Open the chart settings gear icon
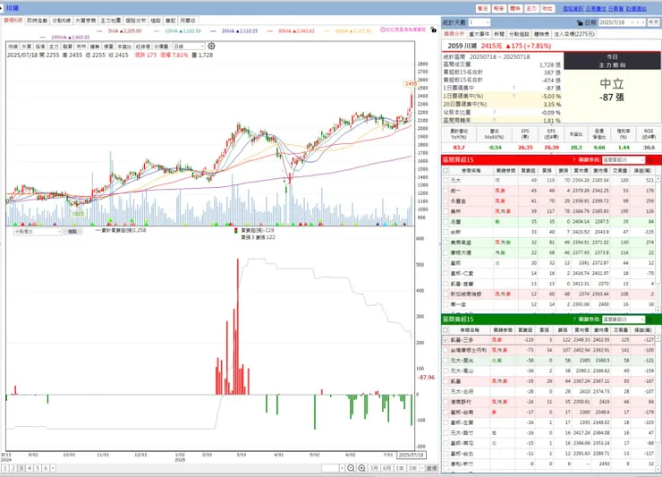Viewport: 662px width, 477px height. (211, 46)
